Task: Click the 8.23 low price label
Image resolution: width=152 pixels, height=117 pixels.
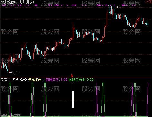Action: point(16,73)
